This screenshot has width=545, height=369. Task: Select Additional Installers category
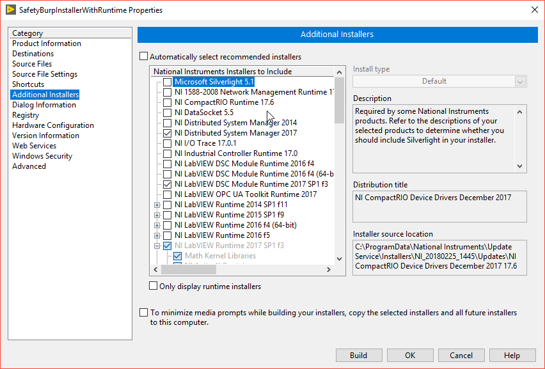(45, 95)
